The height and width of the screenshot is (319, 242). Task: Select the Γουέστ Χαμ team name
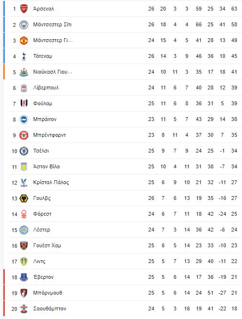[x=47, y=245]
